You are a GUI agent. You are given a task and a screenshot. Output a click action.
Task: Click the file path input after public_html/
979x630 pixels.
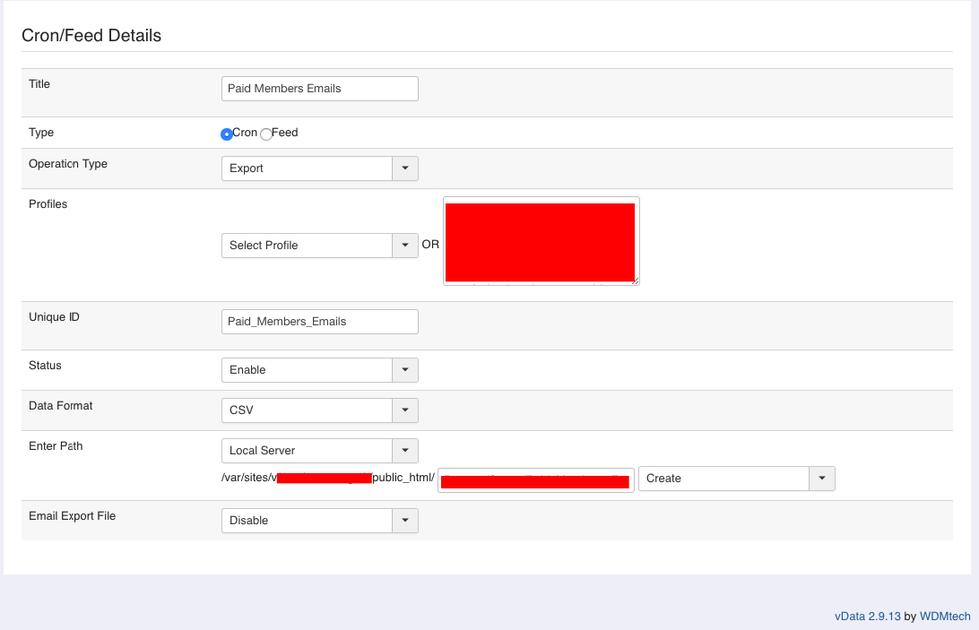pos(536,480)
